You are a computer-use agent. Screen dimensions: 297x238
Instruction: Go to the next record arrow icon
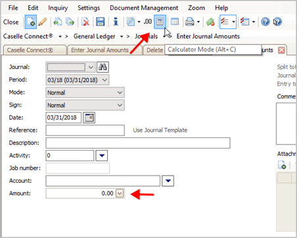click(70, 22)
